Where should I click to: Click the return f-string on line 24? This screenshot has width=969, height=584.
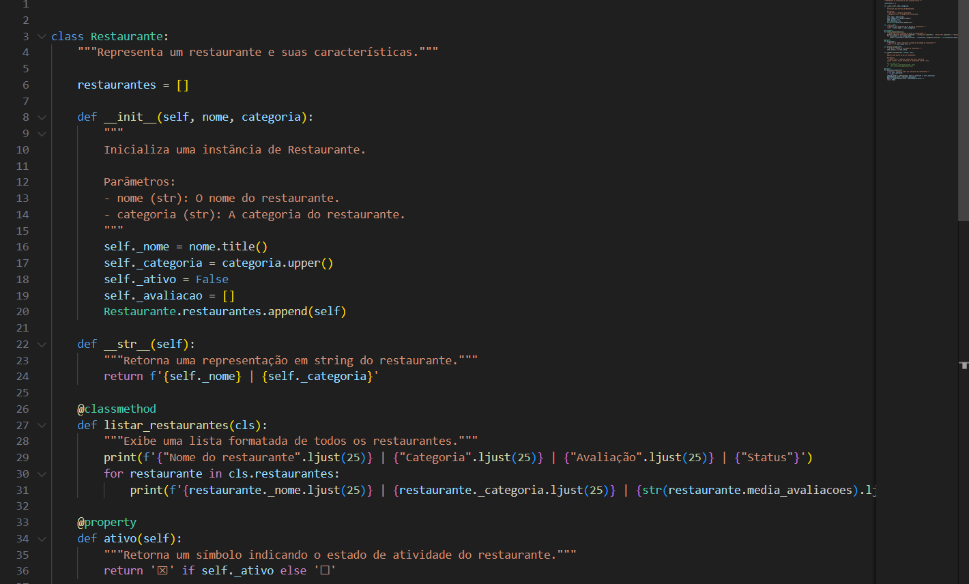[x=241, y=377]
